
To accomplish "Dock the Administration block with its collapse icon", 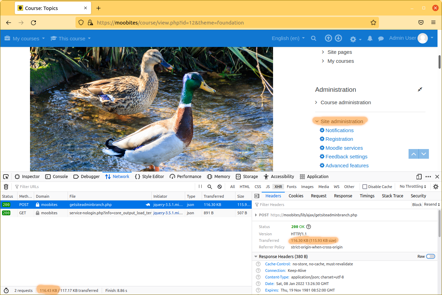I will coord(420,89).
